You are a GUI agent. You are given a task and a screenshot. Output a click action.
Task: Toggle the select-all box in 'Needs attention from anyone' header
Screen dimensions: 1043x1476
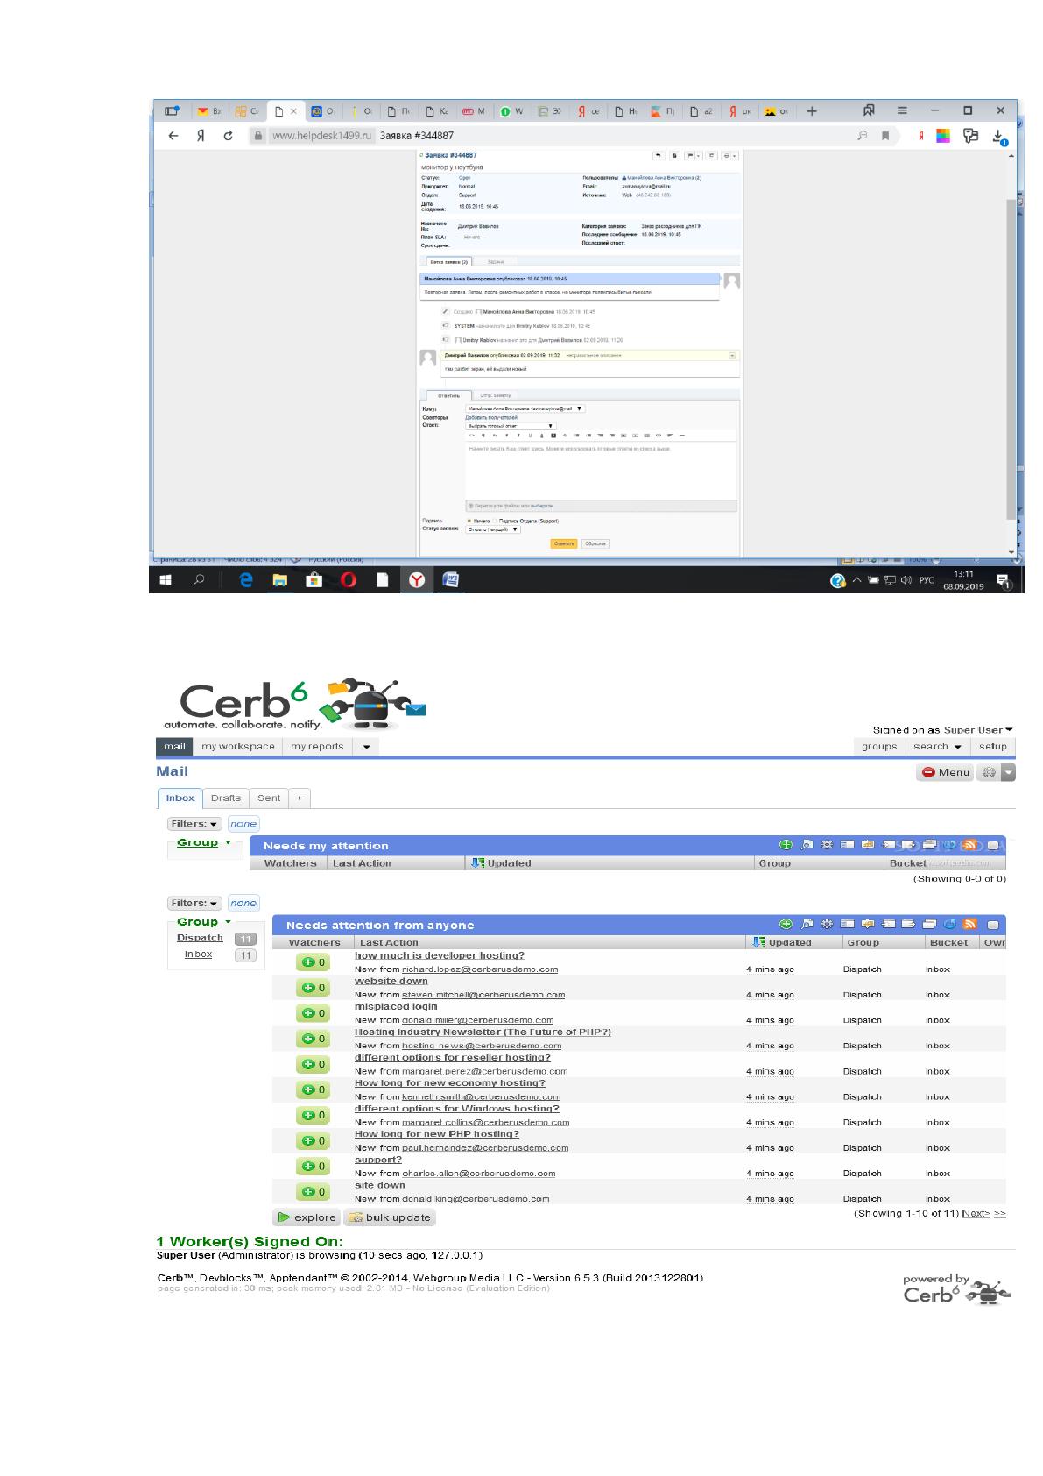coord(993,924)
